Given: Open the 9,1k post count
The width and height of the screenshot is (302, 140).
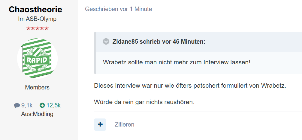Looking at the screenshot, I should [x=27, y=105].
